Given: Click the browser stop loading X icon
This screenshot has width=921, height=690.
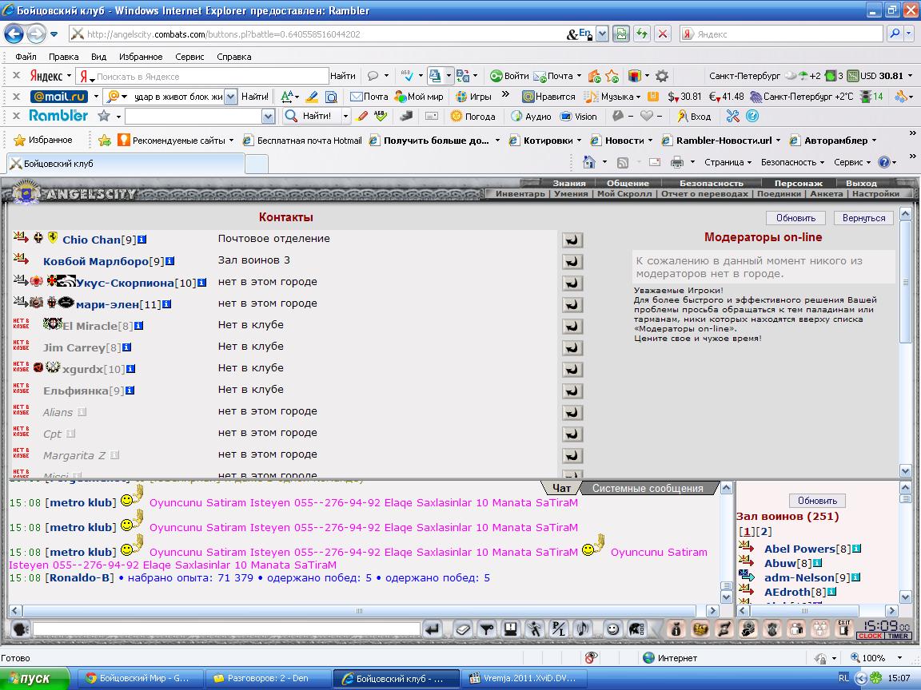Looking at the screenshot, I should (x=663, y=34).
